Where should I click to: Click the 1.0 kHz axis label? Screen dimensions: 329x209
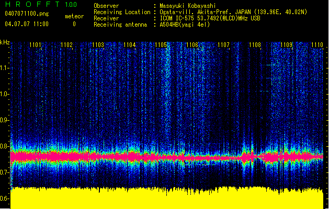pyautogui.click(x=4, y=94)
